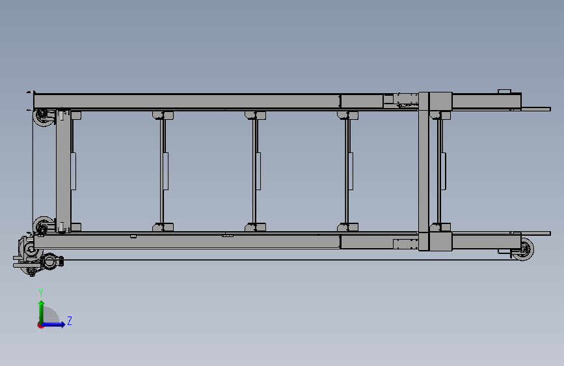This screenshot has width=564, height=366.
Task: Click the "Z" label on the triad
Action: 70,320
